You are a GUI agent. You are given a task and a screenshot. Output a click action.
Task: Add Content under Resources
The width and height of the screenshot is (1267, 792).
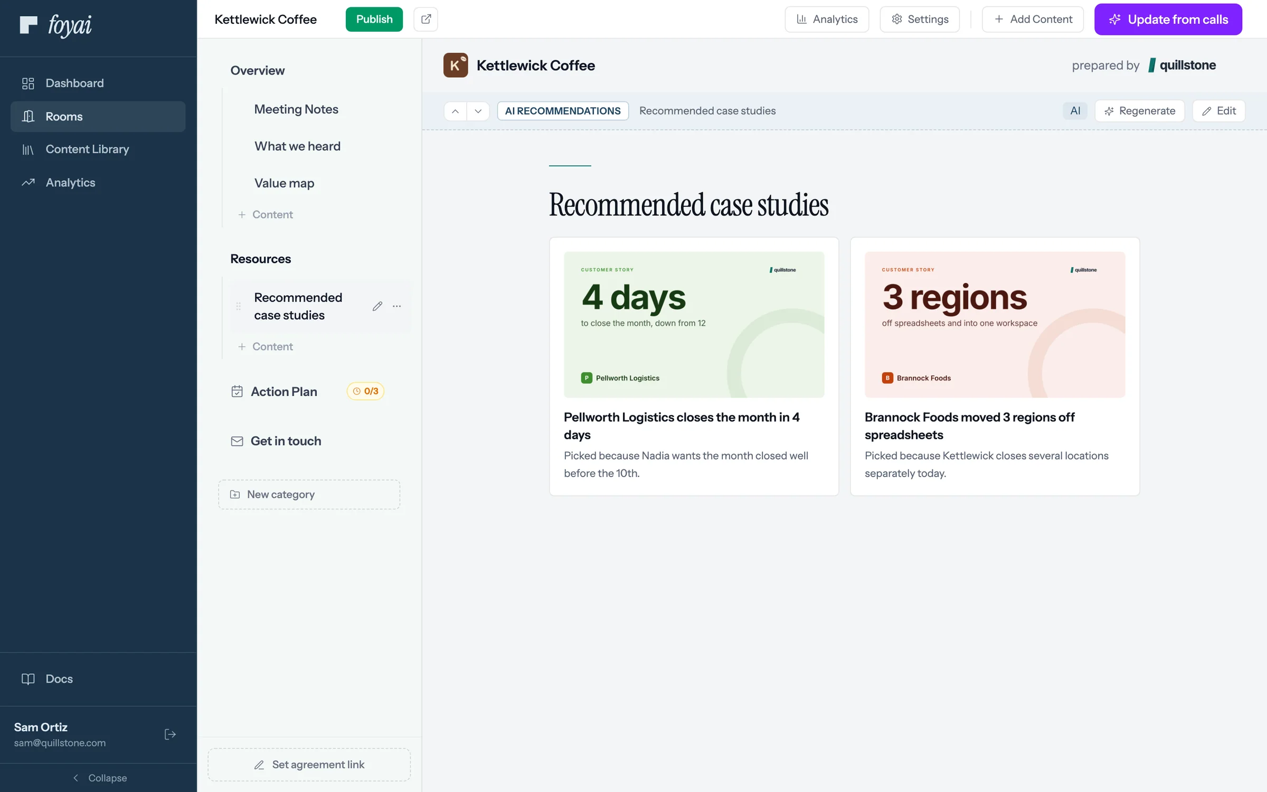(x=266, y=347)
